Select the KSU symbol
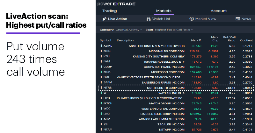 [106, 56]
